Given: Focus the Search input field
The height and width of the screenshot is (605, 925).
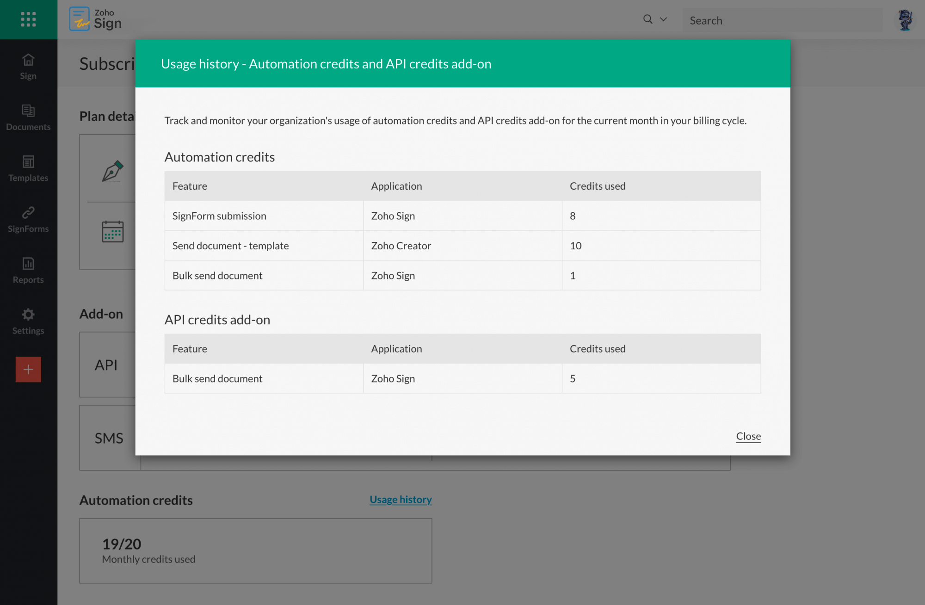Looking at the screenshot, I should (783, 20).
